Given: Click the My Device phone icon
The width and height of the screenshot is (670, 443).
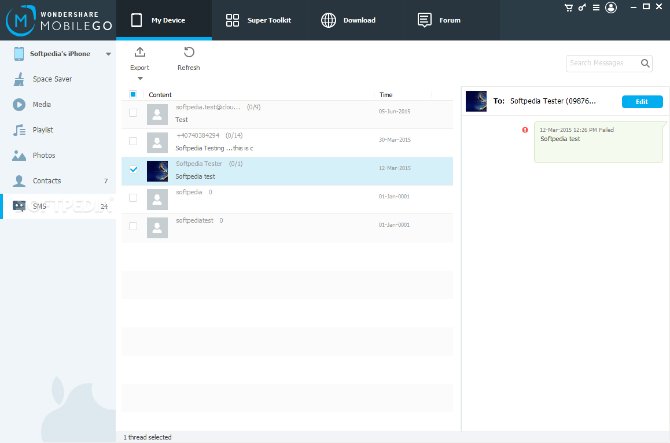Looking at the screenshot, I should [137, 20].
